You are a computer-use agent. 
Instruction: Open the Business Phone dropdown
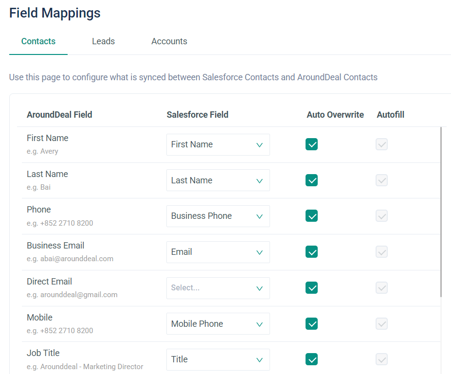218,216
